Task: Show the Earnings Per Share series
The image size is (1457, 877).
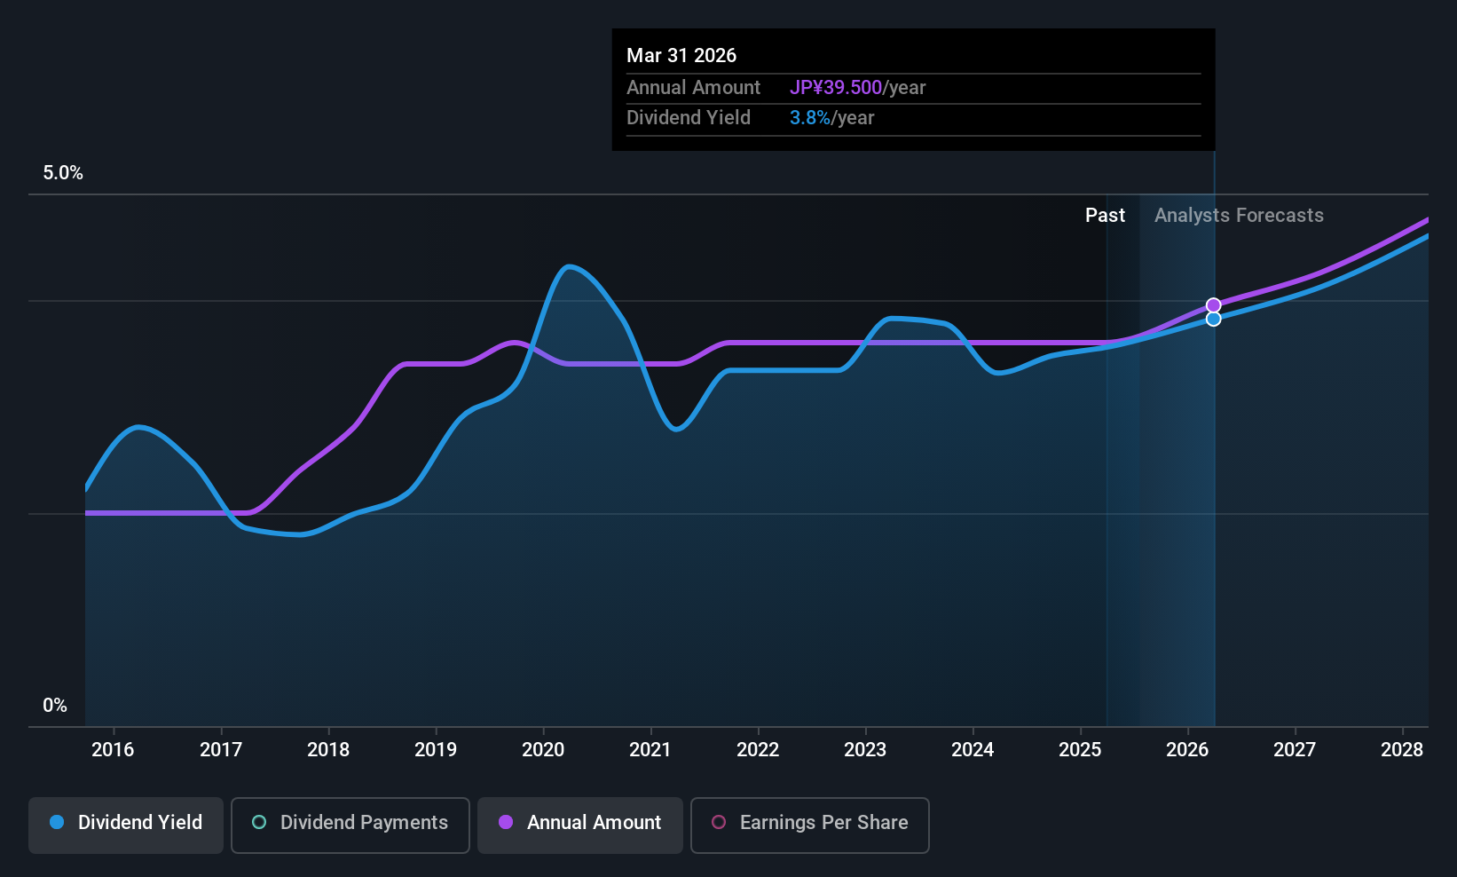Action: click(x=810, y=826)
